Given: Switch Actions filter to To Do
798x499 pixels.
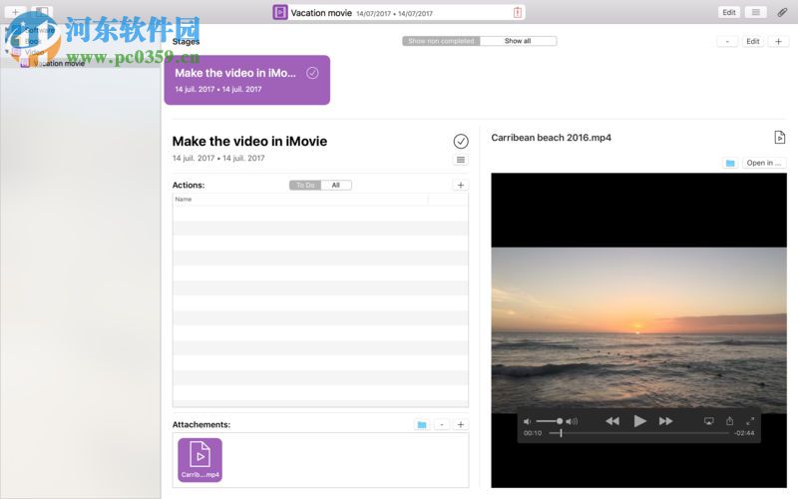Looking at the screenshot, I should coord(305,185).
